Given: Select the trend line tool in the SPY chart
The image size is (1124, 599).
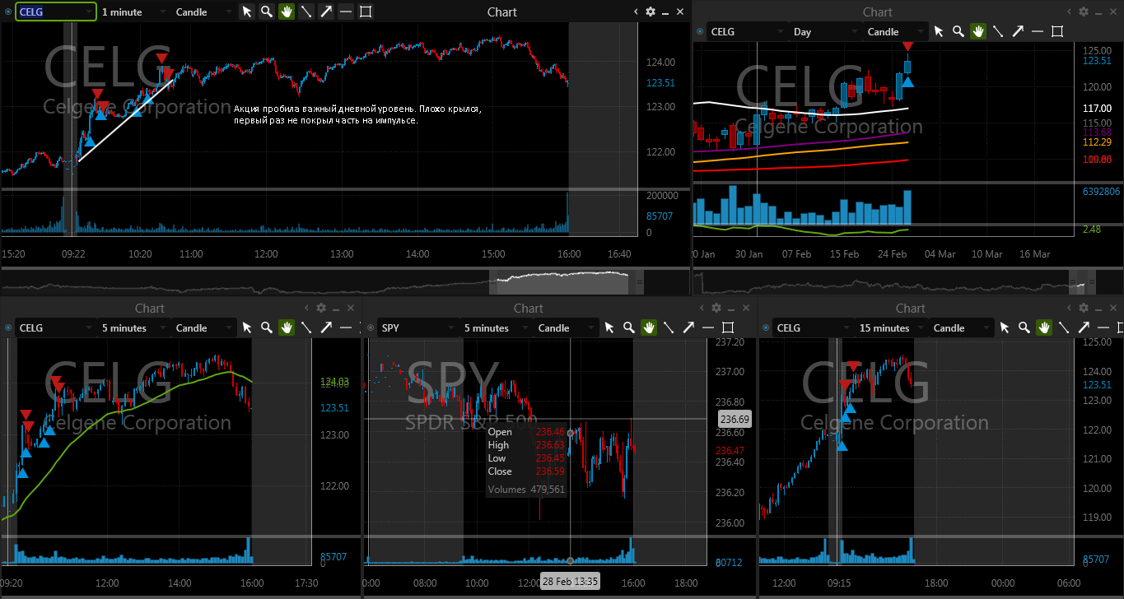Looking at the screenshot, I should click(669, 327).
